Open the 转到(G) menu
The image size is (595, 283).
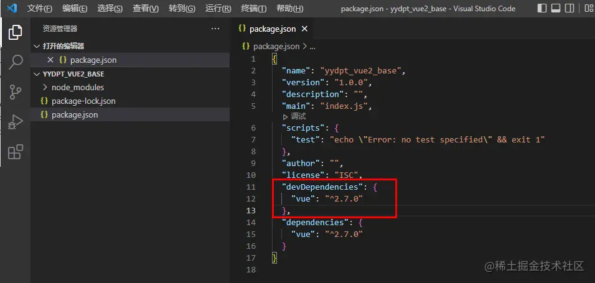pos(182,8)
